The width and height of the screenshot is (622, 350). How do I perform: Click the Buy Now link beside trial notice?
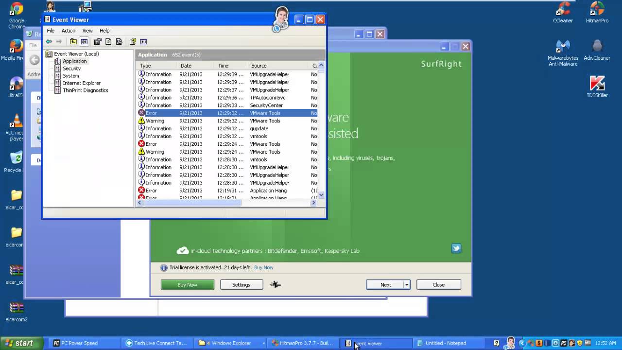[263, 267]
